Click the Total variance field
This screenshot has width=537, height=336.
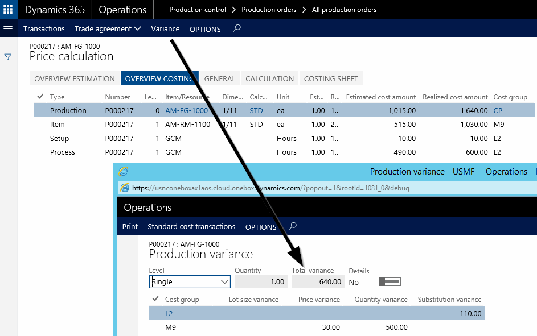(318, 282)
